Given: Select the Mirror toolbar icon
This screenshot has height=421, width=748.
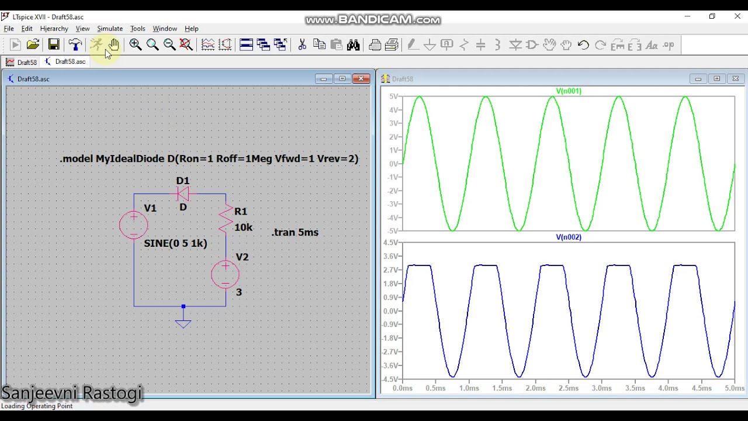Looking at the screenshot, I should click(x=635, y=44).
